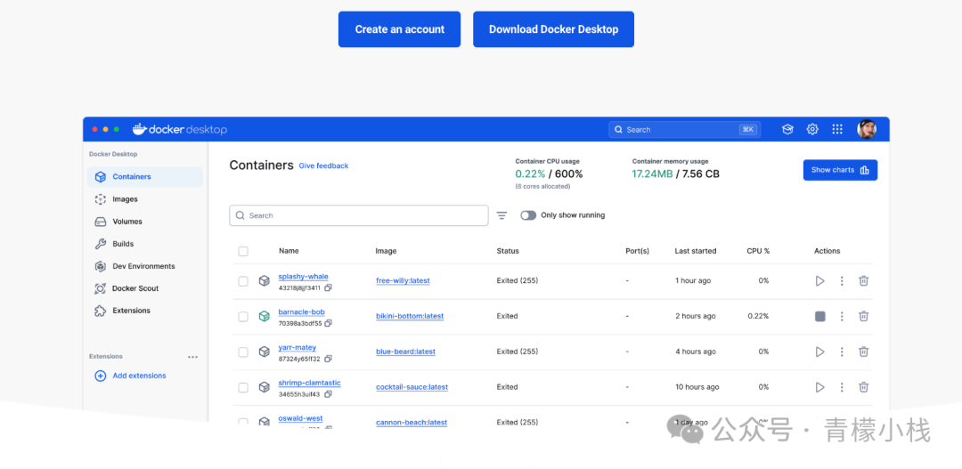Delete the yarr-matey container

pyautogui.click(x=863, y=352)
